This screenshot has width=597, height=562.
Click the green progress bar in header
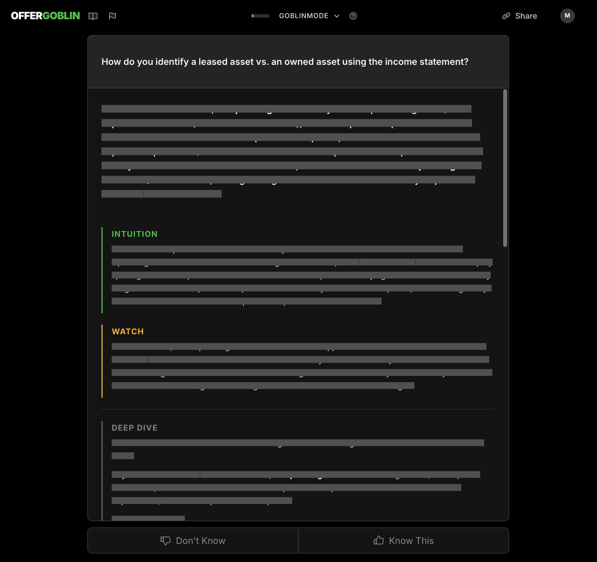[x=260, y=16]
